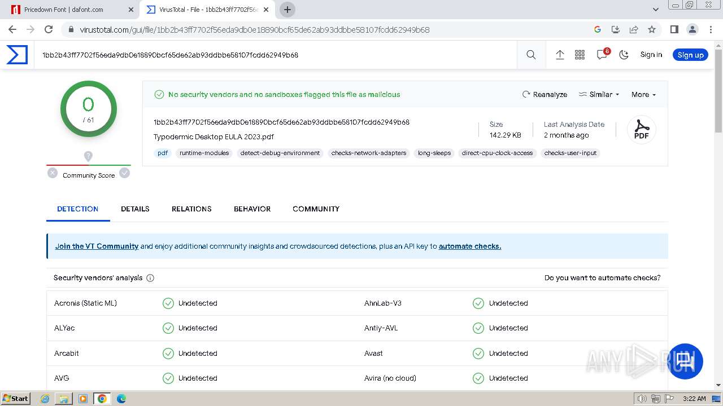Click community score question mark icon
This screenshot has width=723, height=406.
(x=88, y=156)
